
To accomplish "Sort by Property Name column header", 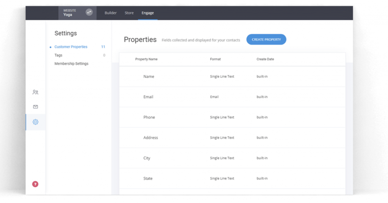I will 146,59.
